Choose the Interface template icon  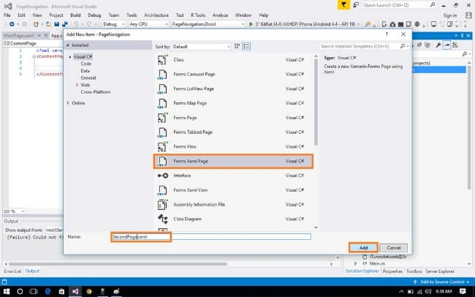(x=163, y=176)
